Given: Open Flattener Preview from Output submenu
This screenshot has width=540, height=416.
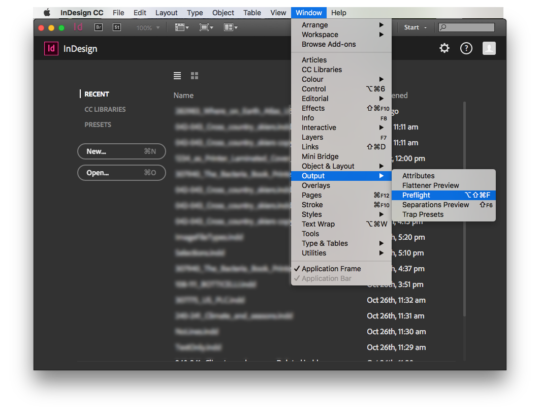Looking at the screenshot, I should [x=443, y=185].
